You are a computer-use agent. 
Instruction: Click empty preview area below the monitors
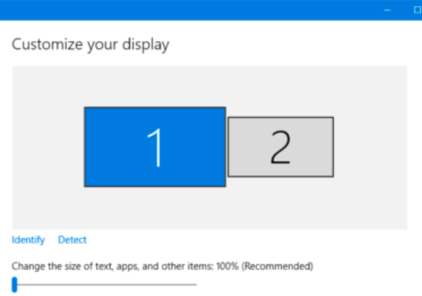click(x=208, y=208)
